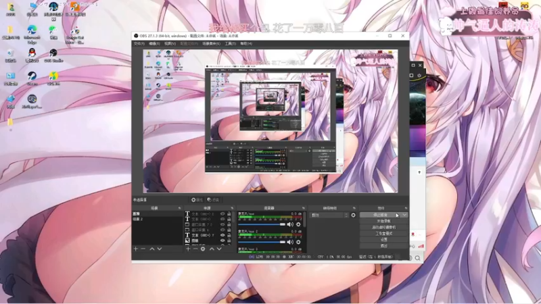Open the 麦克风/Aux 2 audio settings gear

(x=298, y=242)
